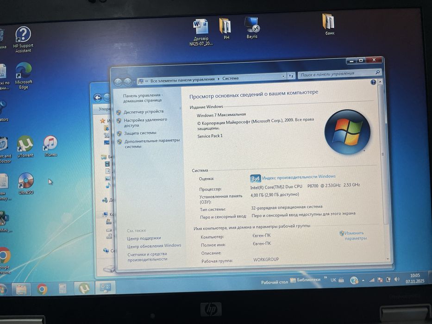Open the Calculator taskbar button

coord(63,288)
